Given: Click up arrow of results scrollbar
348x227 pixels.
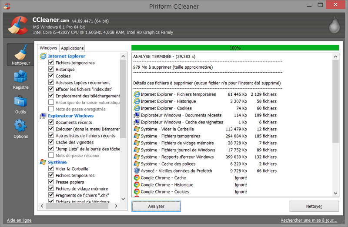Looking at the screenshot, I should 335,57.
